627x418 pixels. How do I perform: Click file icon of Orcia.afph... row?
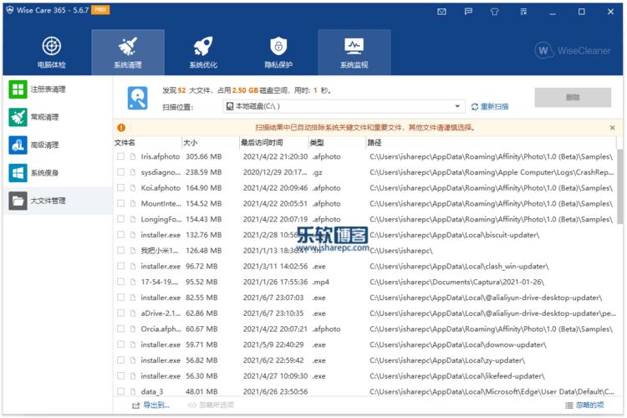(133, 329)
